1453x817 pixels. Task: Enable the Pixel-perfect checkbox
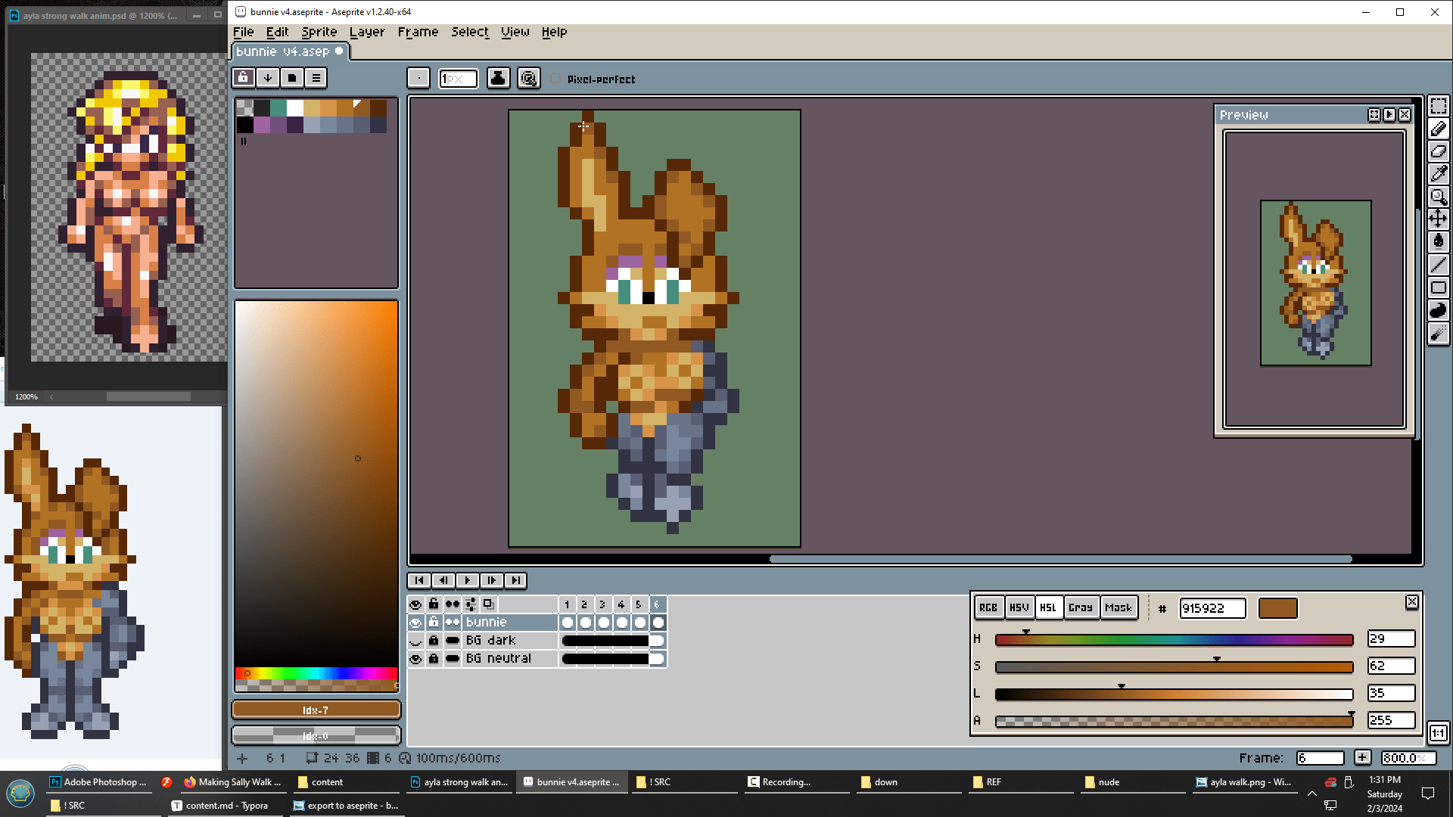(x=556, y=79)
